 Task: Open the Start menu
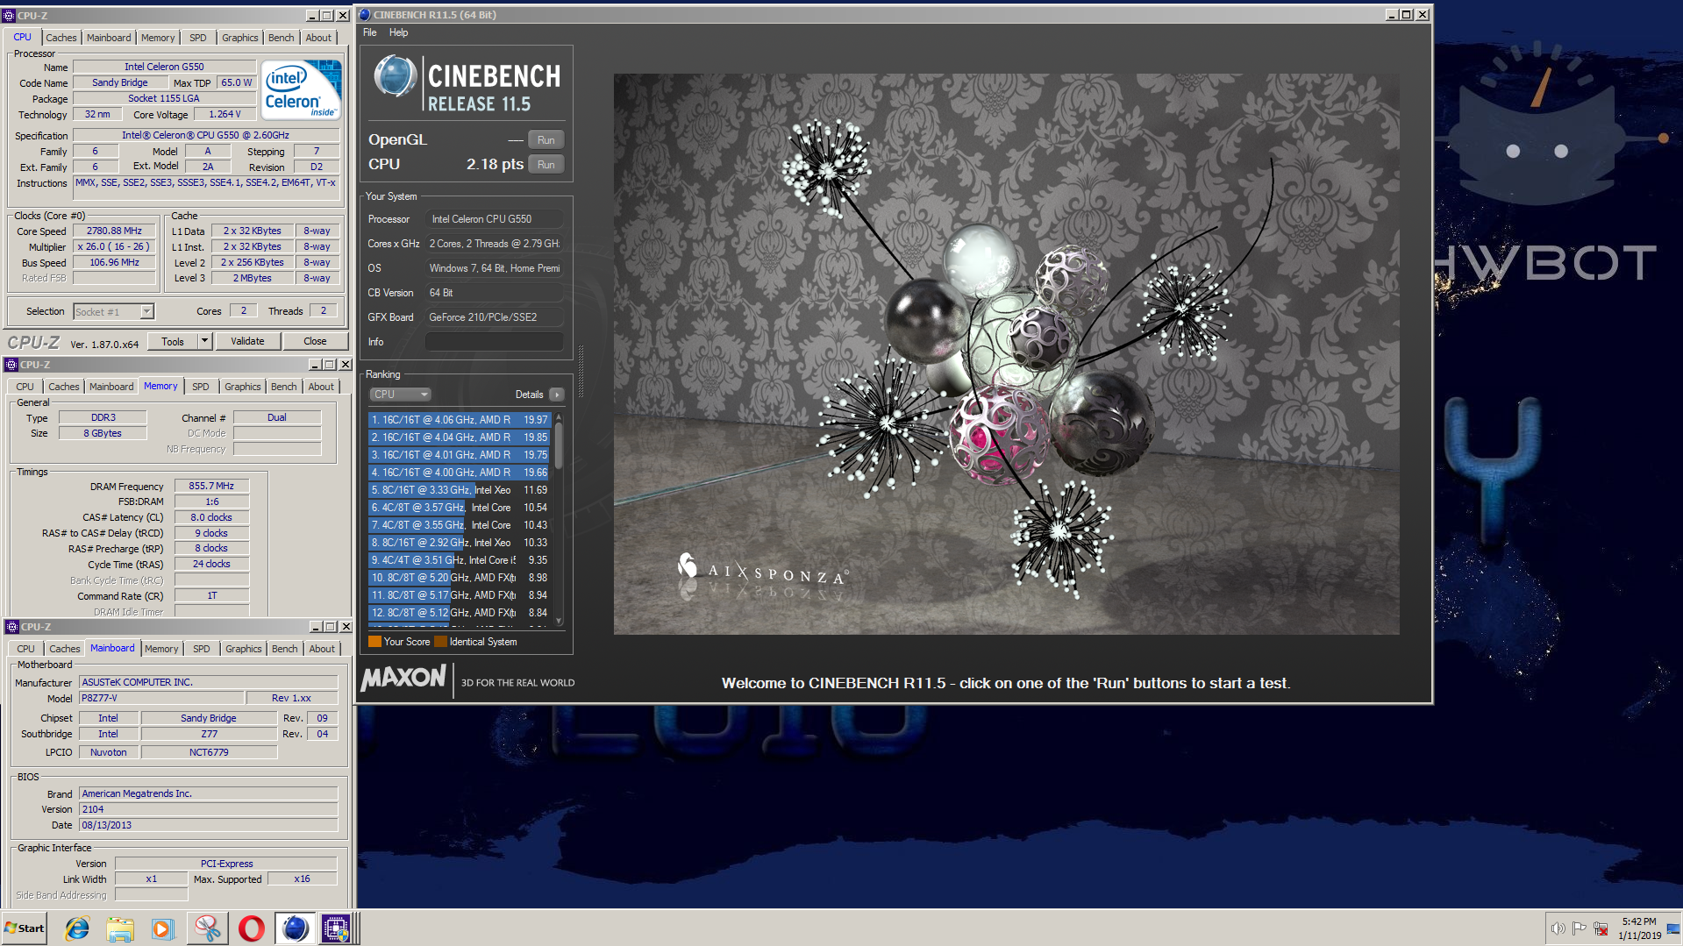pyautogui.click(x=25, y=928)
